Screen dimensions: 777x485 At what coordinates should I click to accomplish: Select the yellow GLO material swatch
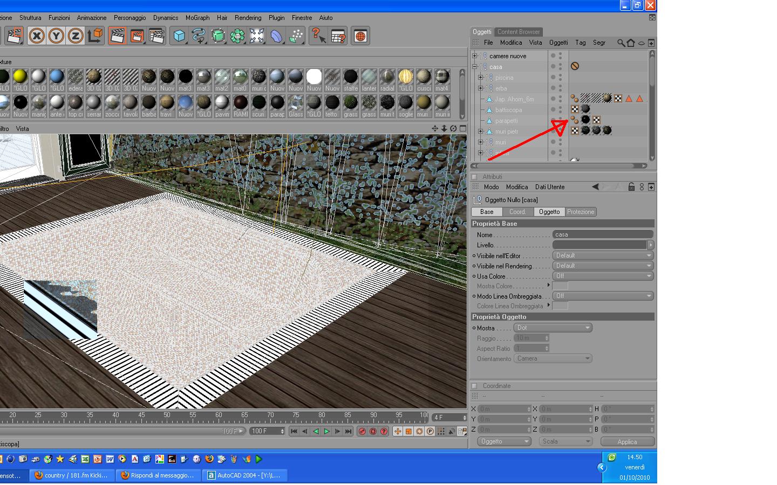(21, 77)
